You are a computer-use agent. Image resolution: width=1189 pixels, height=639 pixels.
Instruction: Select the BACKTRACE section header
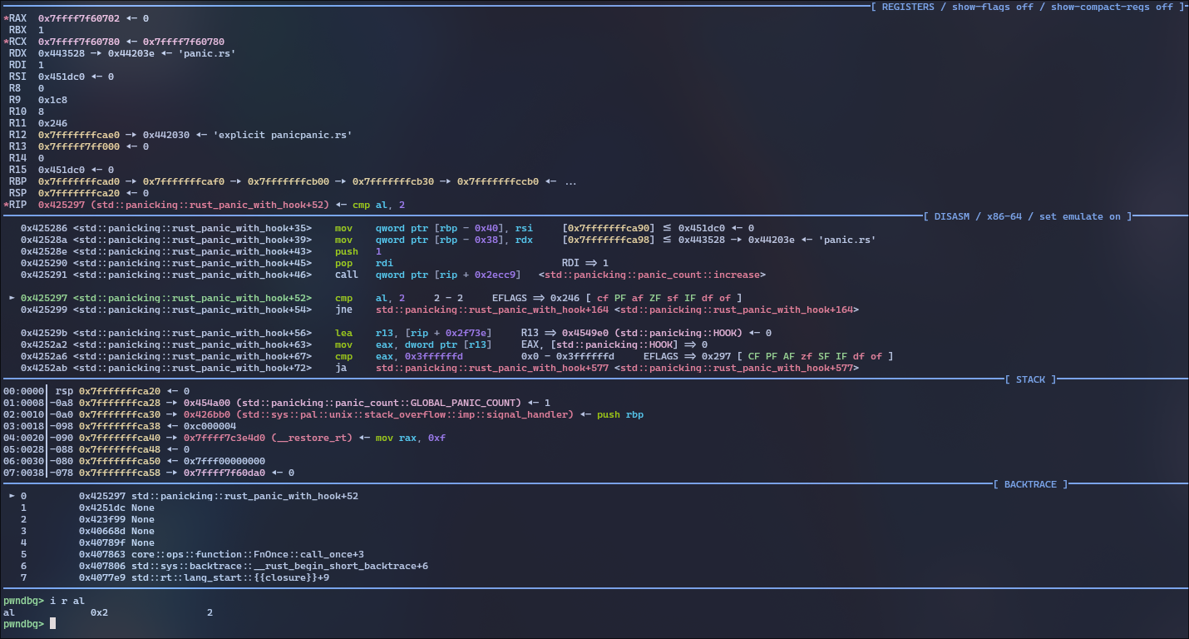pos(1030,484)
